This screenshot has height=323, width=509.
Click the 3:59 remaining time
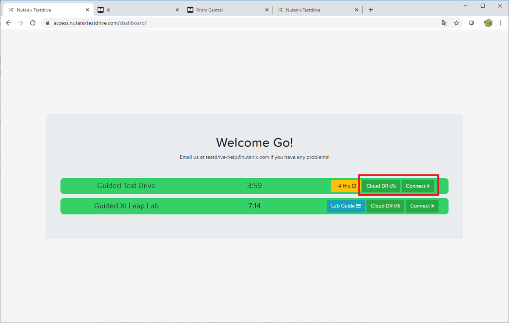(255, 185)
